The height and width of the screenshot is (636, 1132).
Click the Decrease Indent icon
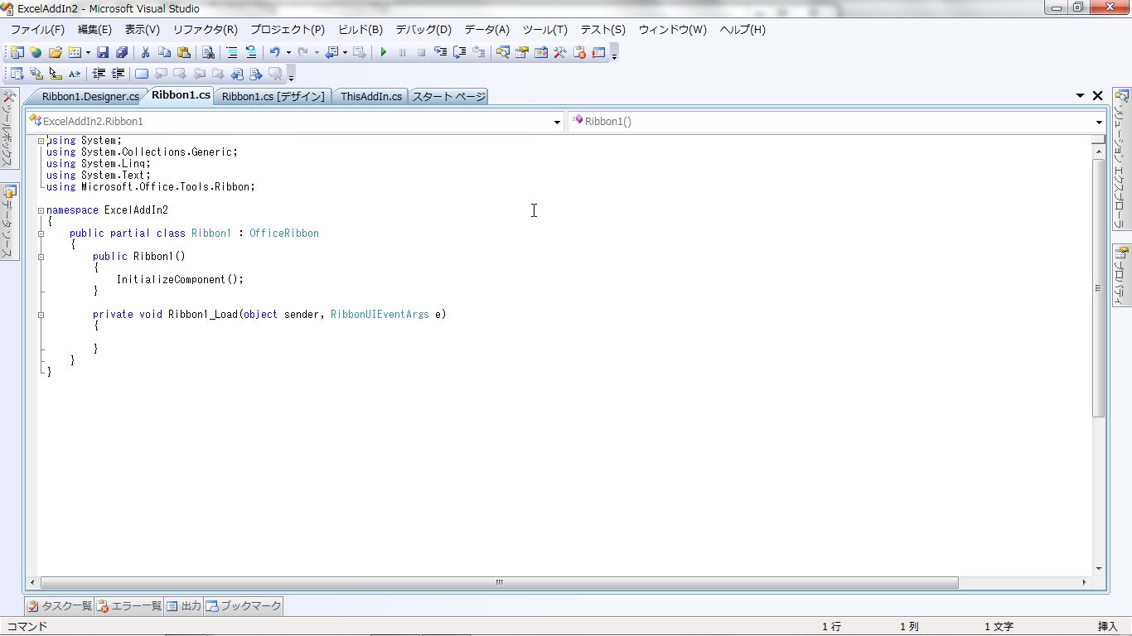coord(98,74)
